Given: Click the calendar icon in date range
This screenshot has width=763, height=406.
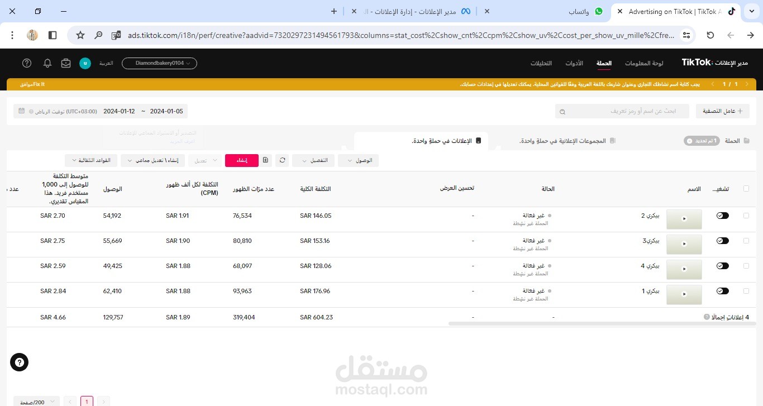Looking at the screenshot, I should 21,111.
